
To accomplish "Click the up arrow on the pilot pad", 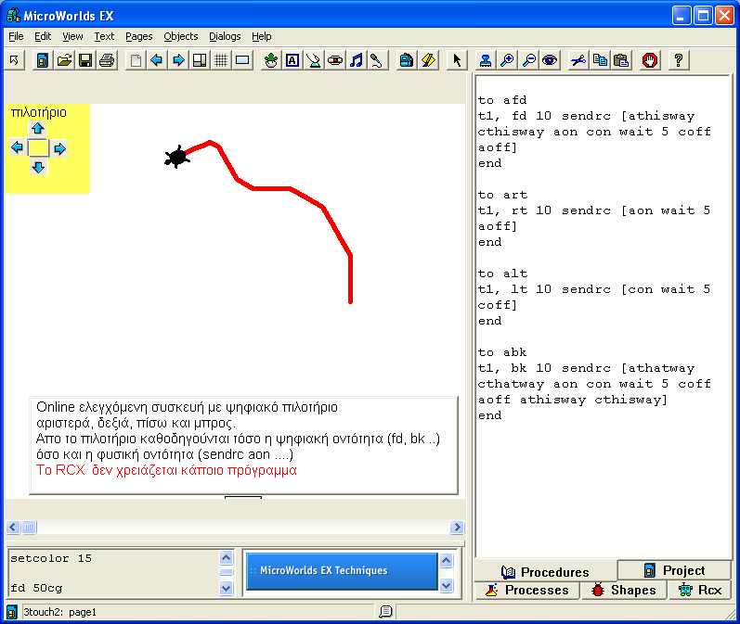I will click(x=38, y=128).
